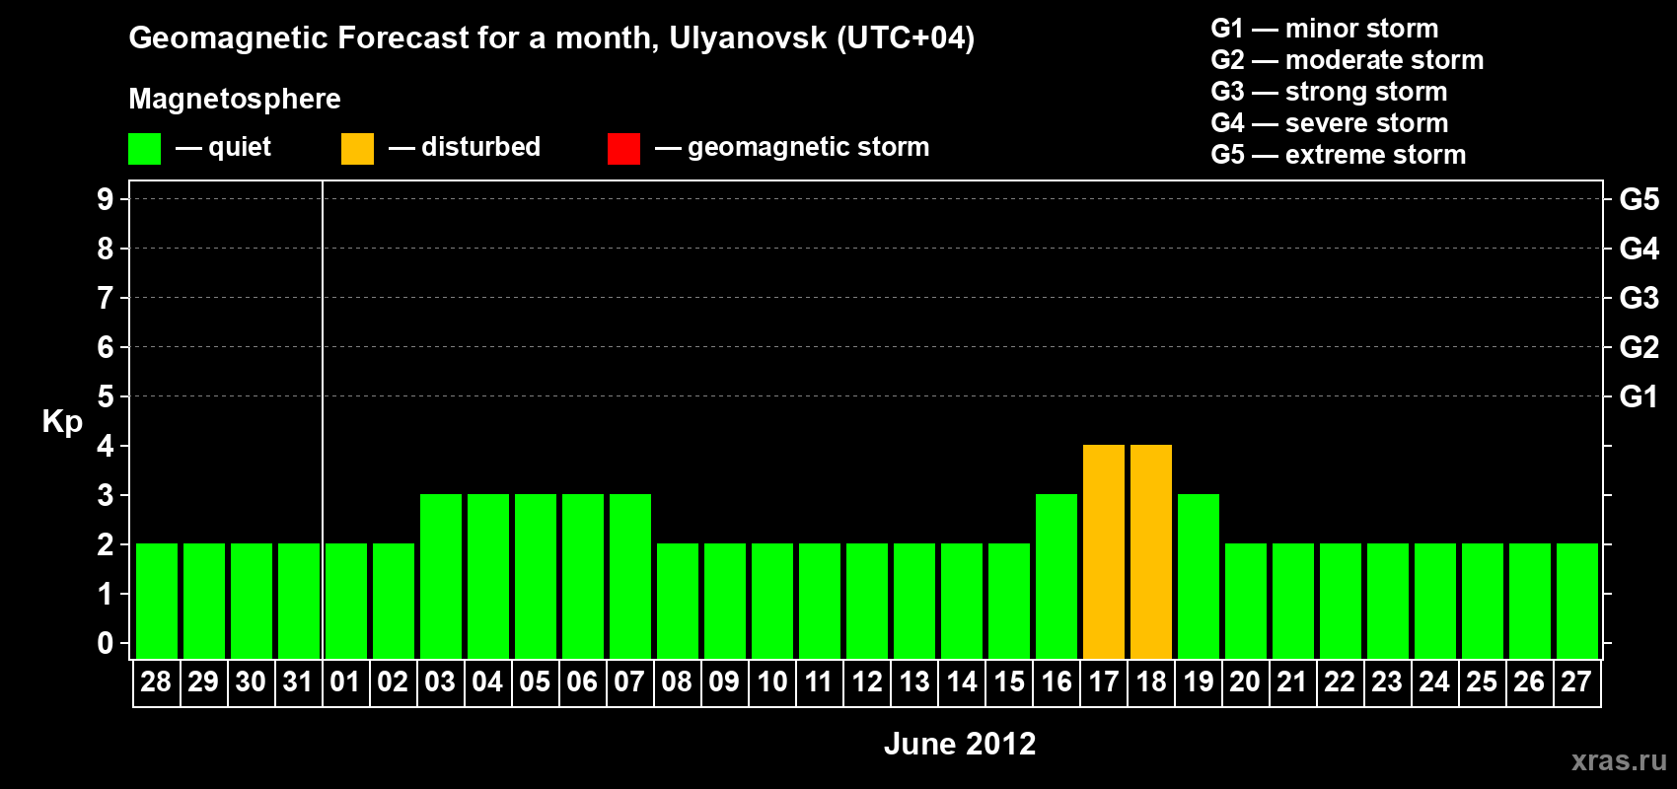Click the 'G5 — extreme storm' legend line
Viewport: 1677px width, 789px height.
(1338, 155)
